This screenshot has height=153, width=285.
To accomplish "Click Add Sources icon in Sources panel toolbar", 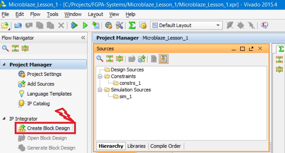I will click(x=142, y=59).
